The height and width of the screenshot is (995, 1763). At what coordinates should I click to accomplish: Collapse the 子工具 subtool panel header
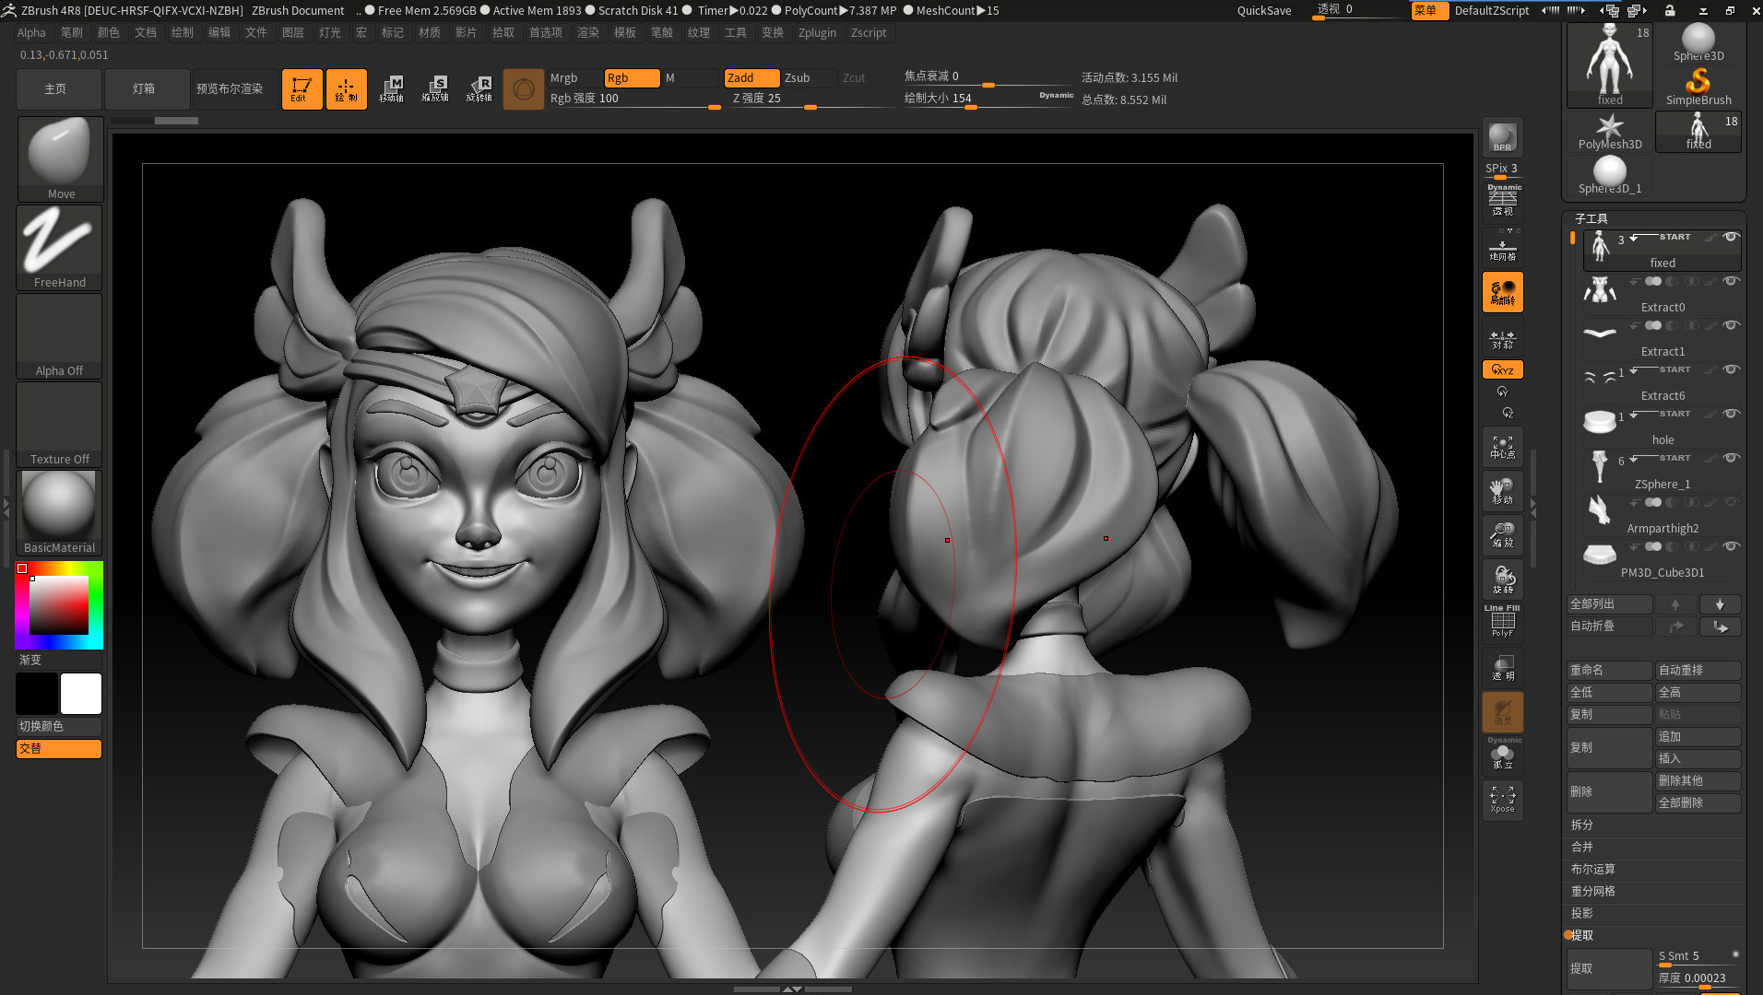point(1591,218)
